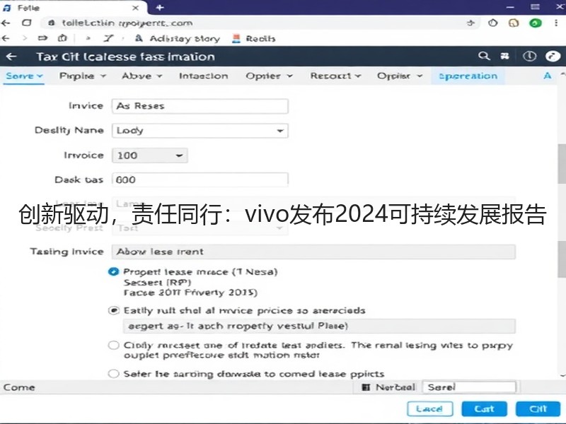Select the Propetl lease radio option
This screenshot has height=424, width=566.
pyautogui.click(x=113, y=272)
